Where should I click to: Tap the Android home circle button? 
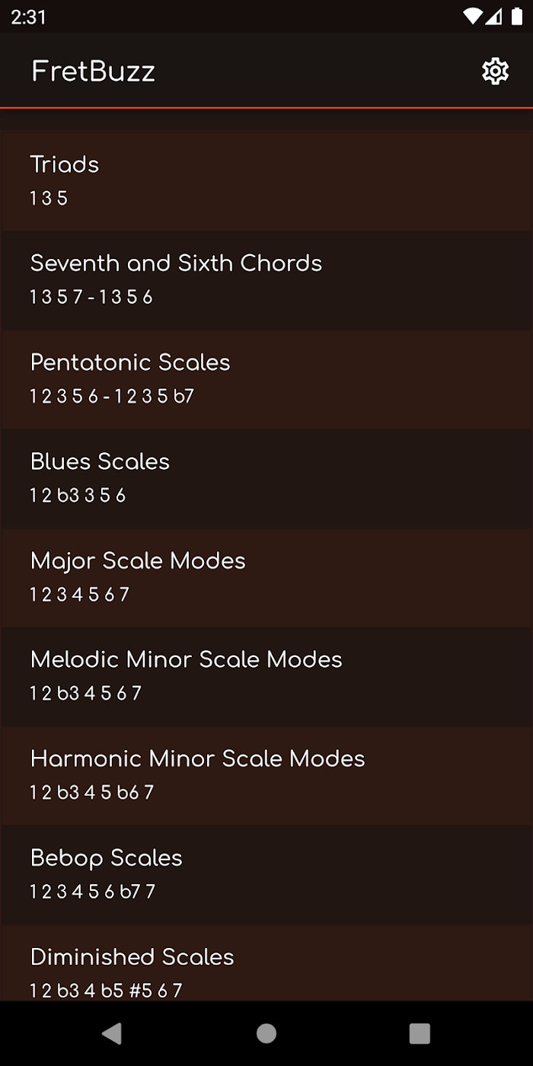tap(266, 1033)
